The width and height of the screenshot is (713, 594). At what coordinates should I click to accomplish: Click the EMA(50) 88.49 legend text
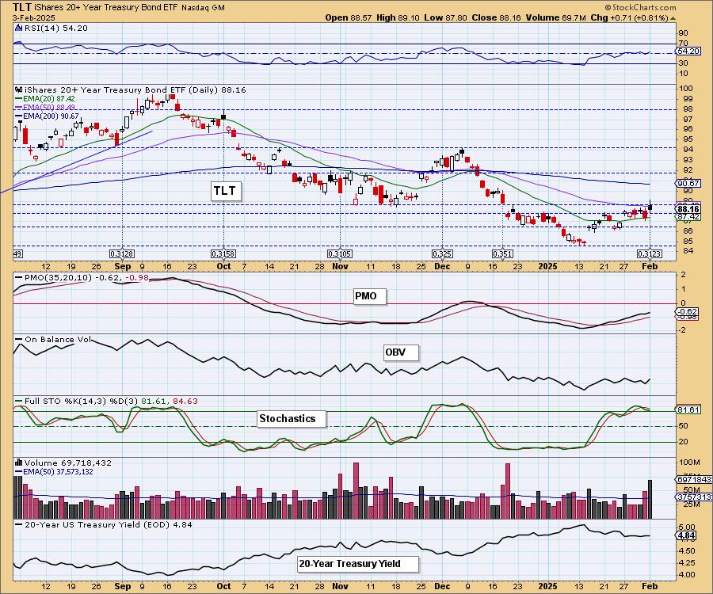(49, 107)
